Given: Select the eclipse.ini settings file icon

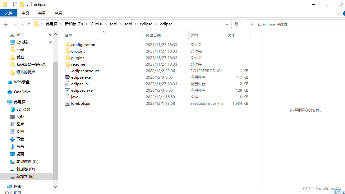Looking at the screenshot, I should click(67, 84).
